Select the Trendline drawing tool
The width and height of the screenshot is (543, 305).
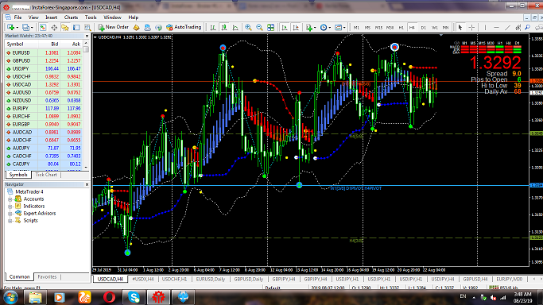coord(507,27)
